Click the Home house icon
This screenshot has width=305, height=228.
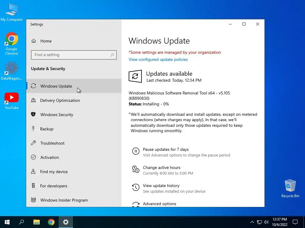(x=34, y=41)
